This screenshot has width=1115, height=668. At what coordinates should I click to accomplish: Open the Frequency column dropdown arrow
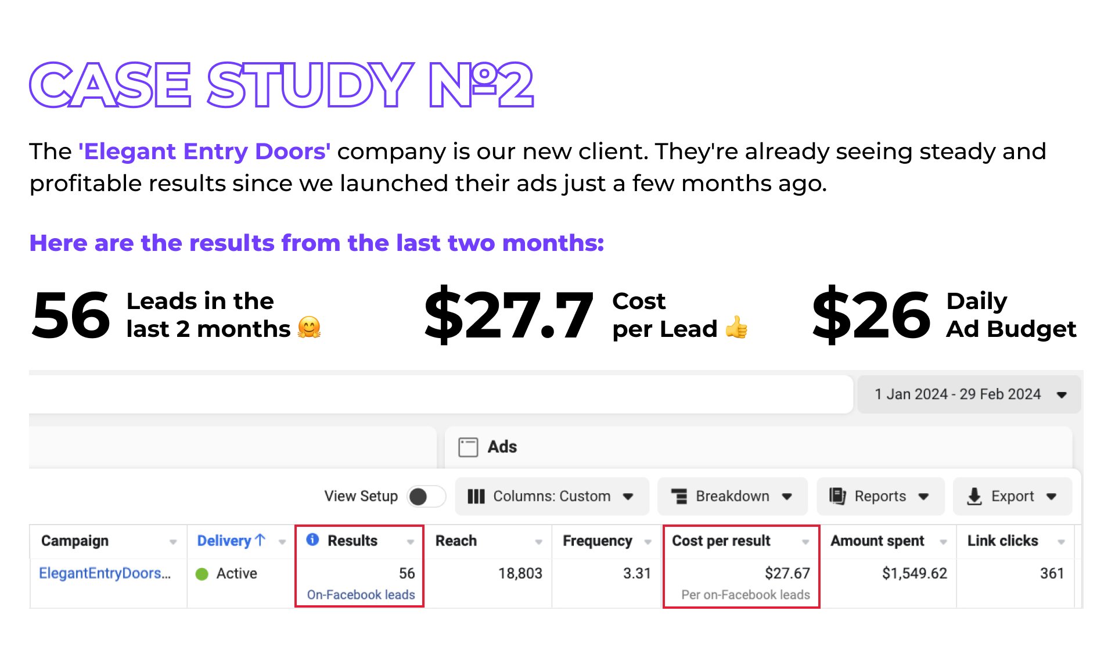(x=648, y=541)
